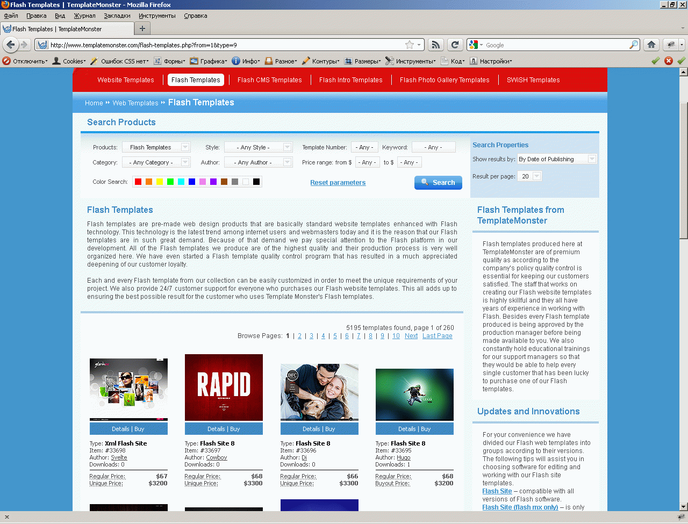Go back with the browser Back arrow
This screenshot has width=688, height=524.
click(x=10, y=45)
